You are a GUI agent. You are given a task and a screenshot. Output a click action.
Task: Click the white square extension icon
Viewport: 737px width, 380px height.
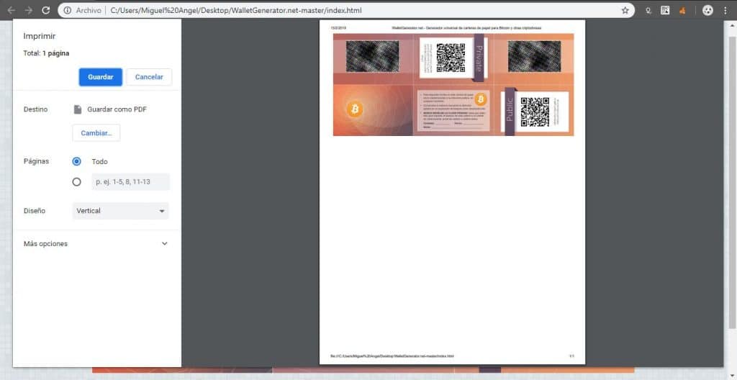point(665,10)
